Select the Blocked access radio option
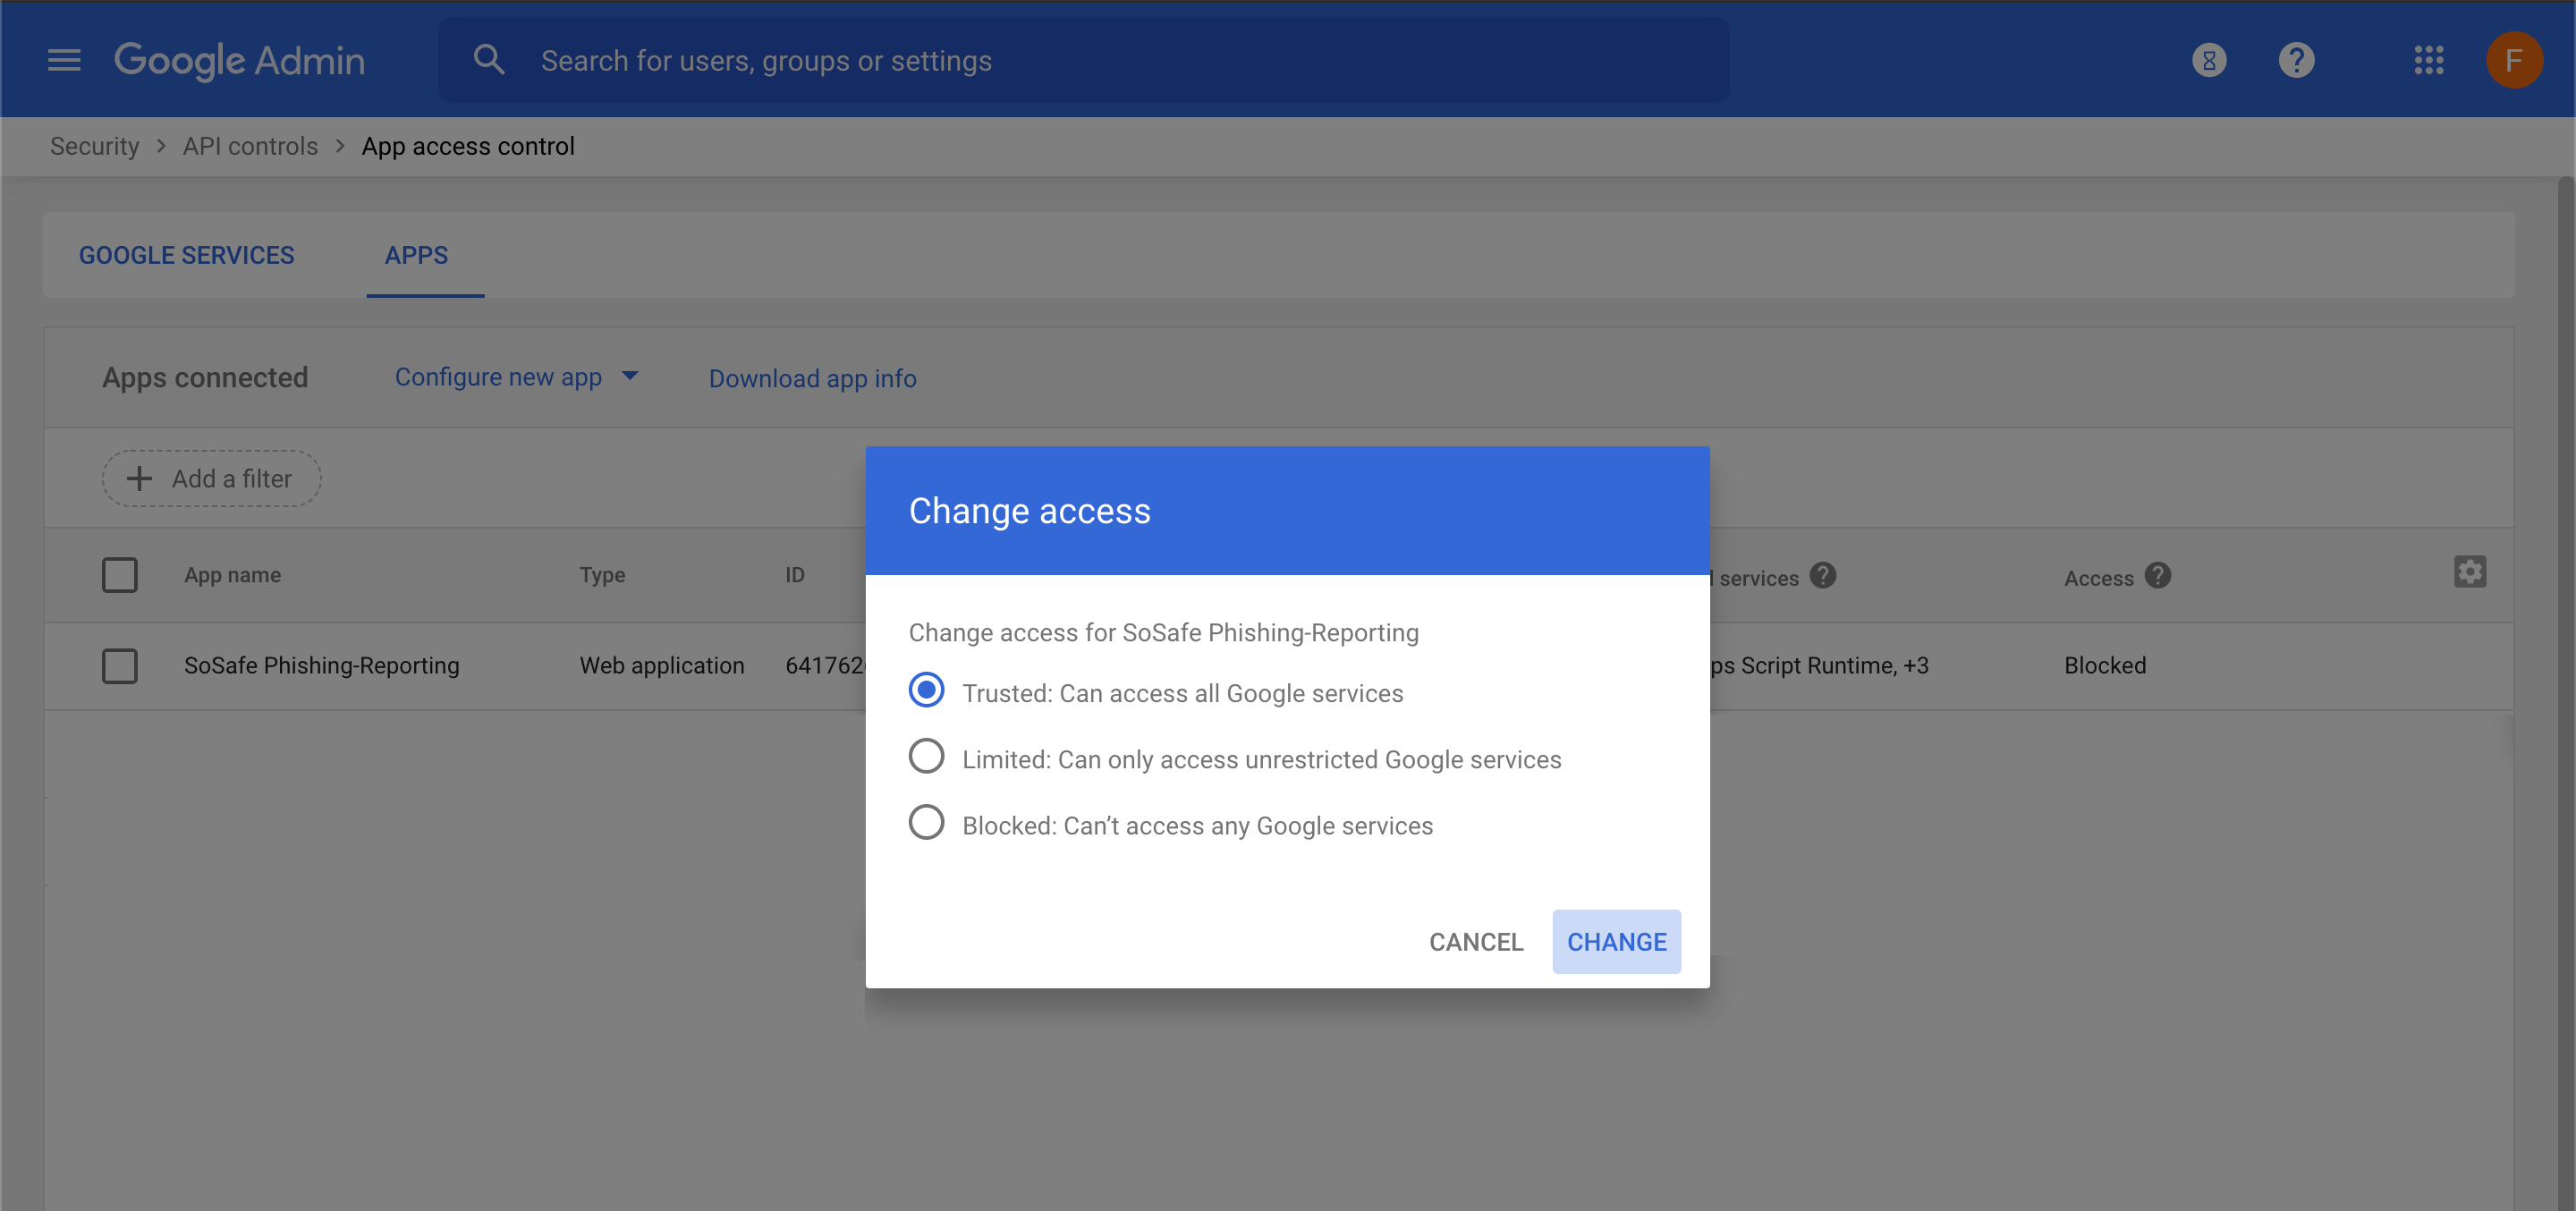Screen dimensions: 2576x1211 (x=926, y=823)
